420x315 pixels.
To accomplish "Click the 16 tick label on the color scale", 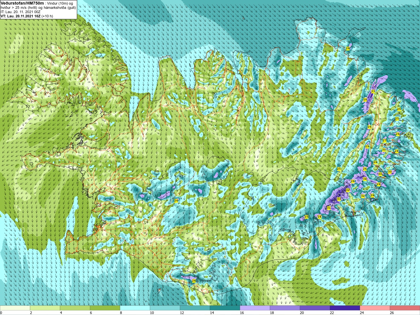I will pyautogui.click(x=242, y=313).
